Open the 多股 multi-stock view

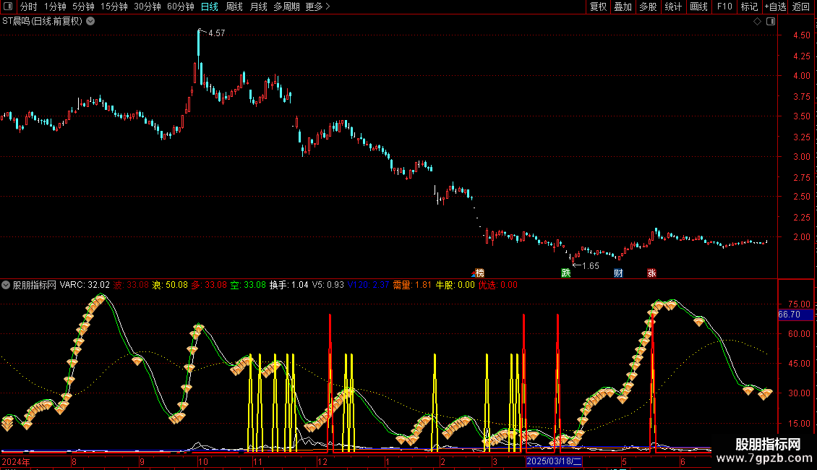648,7
